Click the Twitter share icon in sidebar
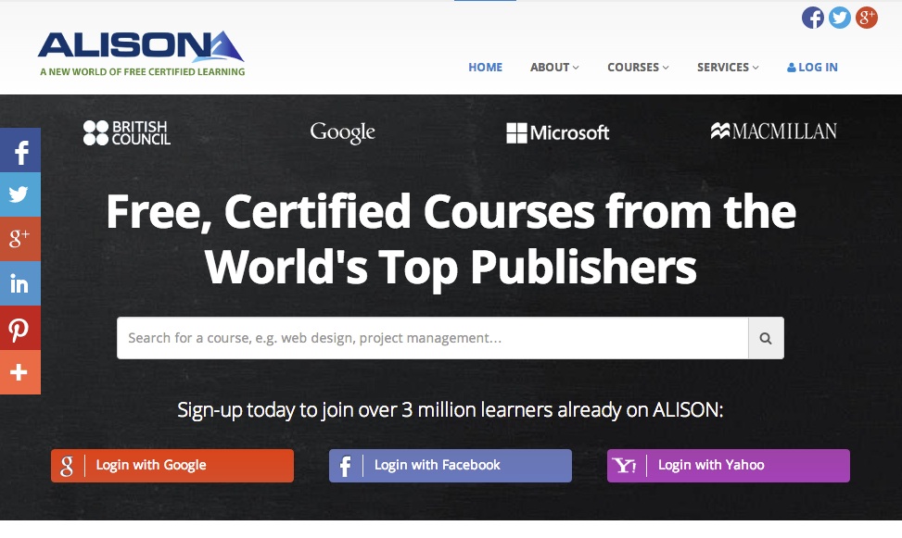The height and width of the screenshot is (538, 902). point(19,194)
